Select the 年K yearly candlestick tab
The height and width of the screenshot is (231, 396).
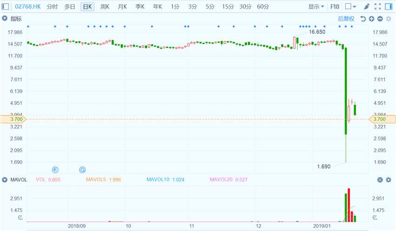point(157,7)
